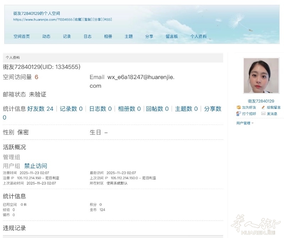Click the profile space URL link
284x238 pixels.
43,20
